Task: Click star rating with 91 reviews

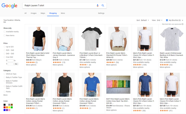Action: 164,111
